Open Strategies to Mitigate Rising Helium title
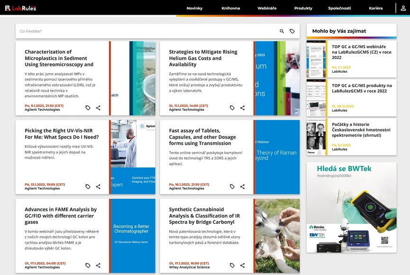The width and height of the screenshot is (410, 275). 203,58
